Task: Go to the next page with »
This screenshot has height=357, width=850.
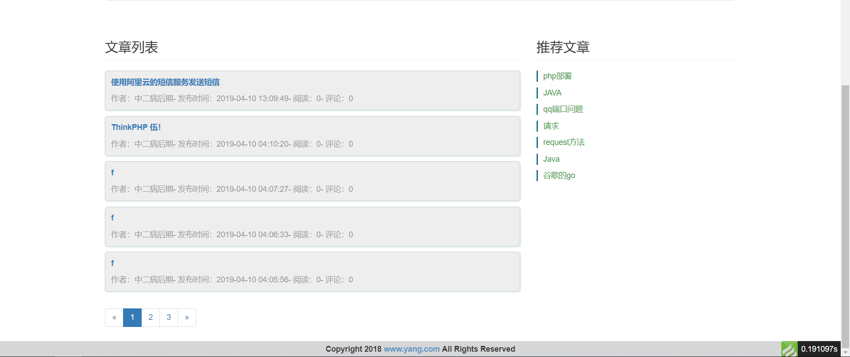Action: (187, 318)
